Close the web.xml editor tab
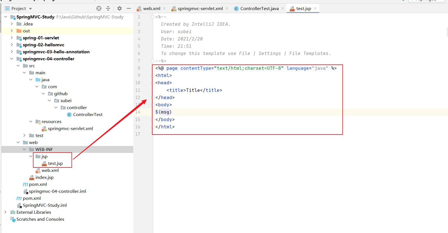Image resolution: width=448 pixels, height=233 pixels. pyautogui.click(x=164, y=8)
